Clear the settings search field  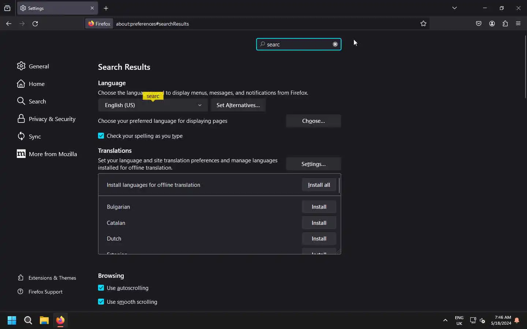[335, 44]
